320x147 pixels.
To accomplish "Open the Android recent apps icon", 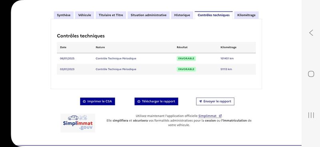I will click(311, 115).
